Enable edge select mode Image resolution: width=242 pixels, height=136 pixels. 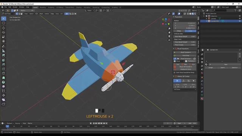pyautogui.click(x=19, y=14)
